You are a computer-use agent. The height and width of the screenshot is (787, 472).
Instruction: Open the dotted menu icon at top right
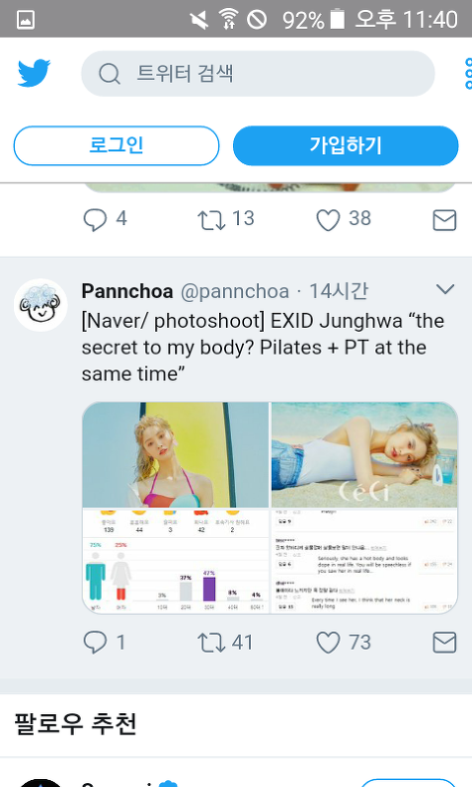coord(468,74)
